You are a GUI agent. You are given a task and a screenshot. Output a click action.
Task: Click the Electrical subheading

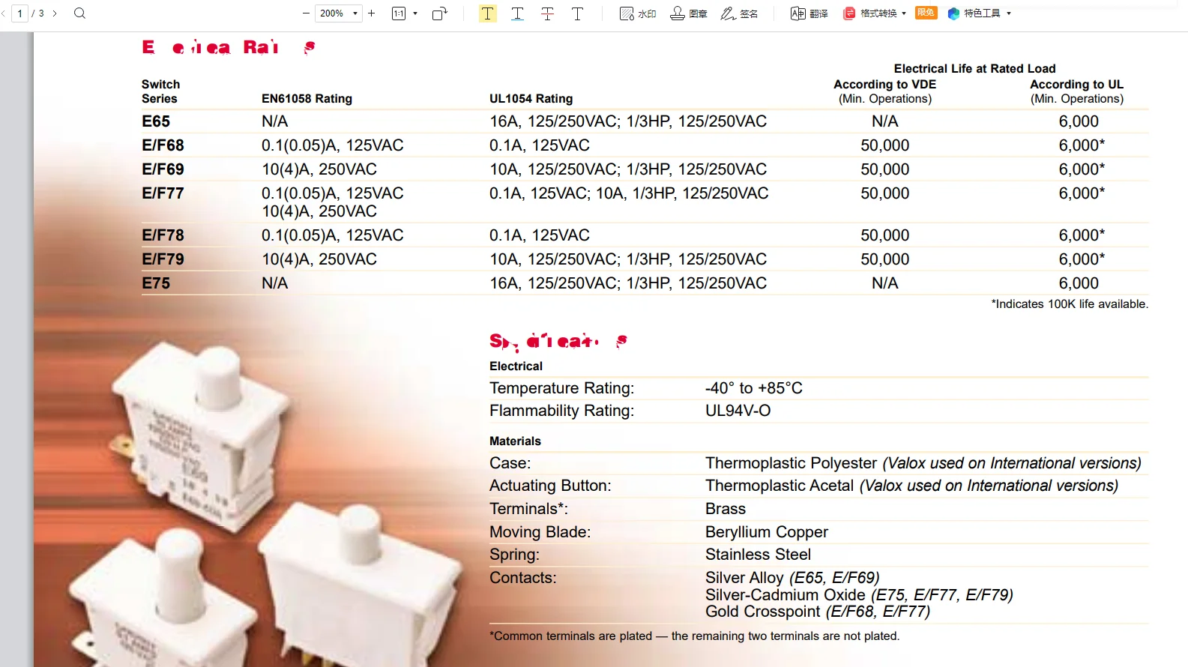pyautogui.click(x=516, y=366)
